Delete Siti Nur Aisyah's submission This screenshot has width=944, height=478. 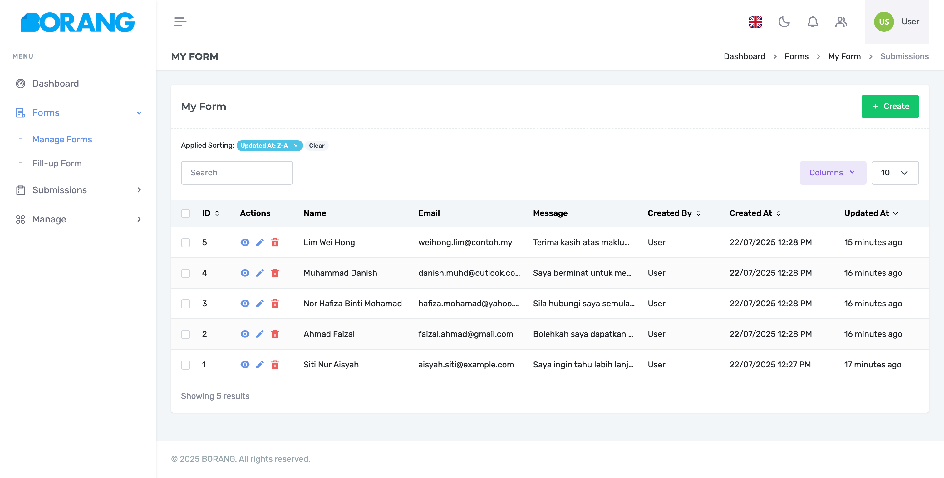click(275, 365)
